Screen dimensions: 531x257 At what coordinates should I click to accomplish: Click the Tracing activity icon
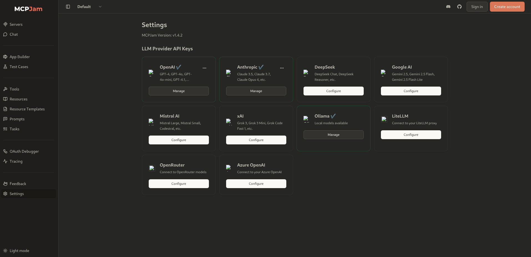click(x=5, y=161)
